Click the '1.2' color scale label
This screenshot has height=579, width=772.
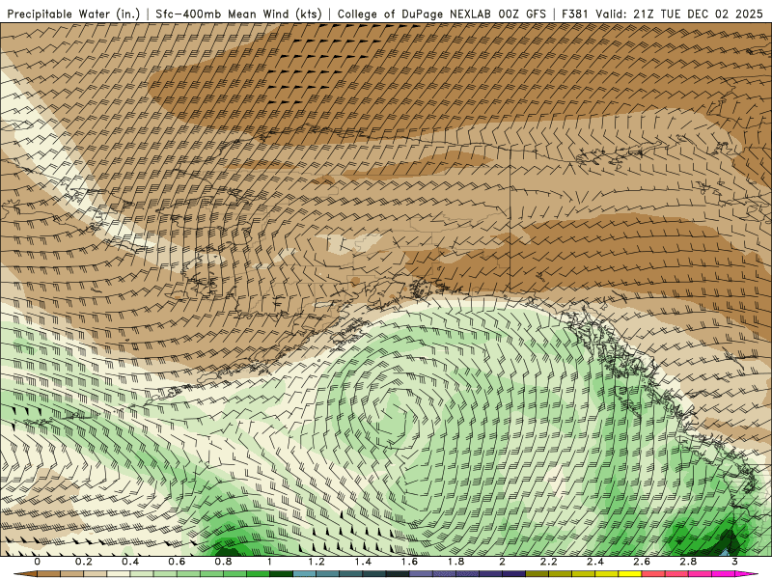click(317, 562)
